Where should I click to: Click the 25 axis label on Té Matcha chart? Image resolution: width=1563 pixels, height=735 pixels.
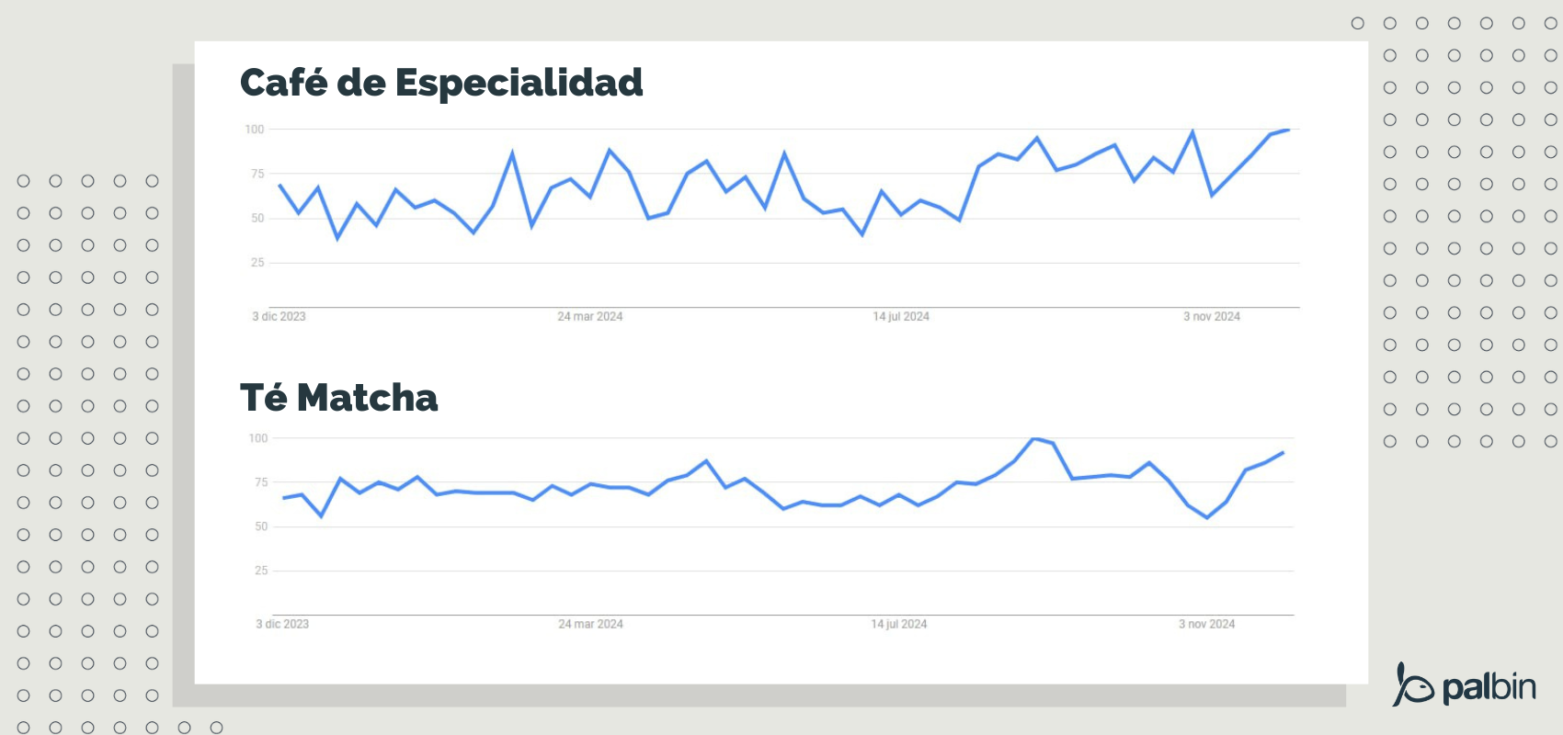point(261,571)
